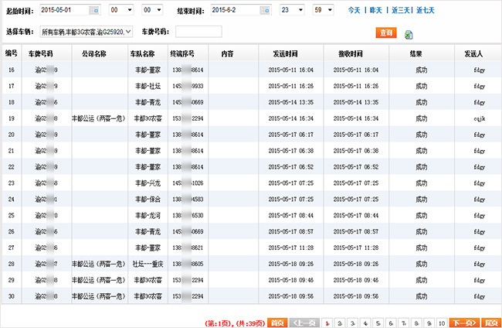
Task: Click send time 2015-05-14 13:35
Action: tap(290, 102)
